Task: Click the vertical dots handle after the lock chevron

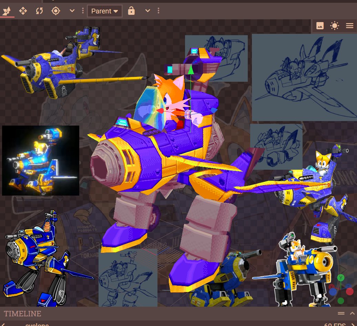Action: pyautogui.click(x=159, y=11)
